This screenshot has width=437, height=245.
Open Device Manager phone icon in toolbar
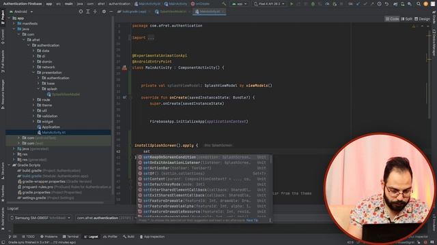pyautogui.click(x=402, y=4)
